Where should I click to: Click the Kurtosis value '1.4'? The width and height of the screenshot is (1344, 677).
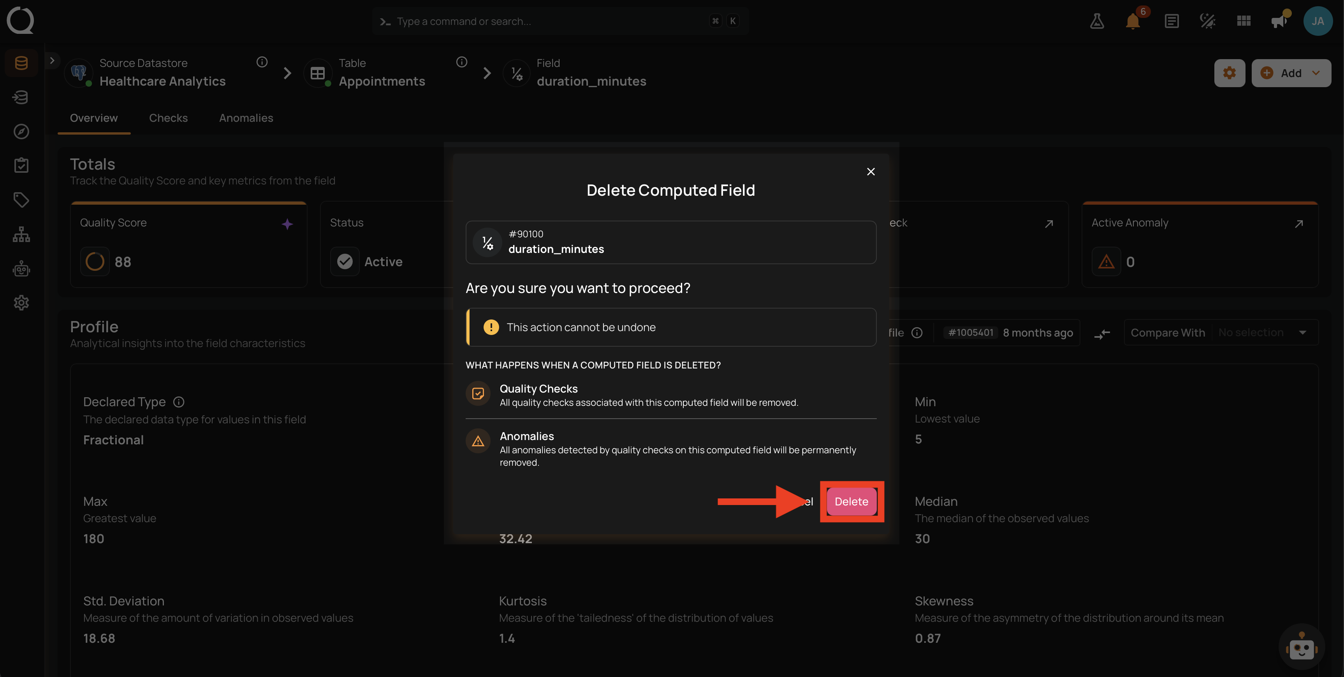(x=507, y=638)
